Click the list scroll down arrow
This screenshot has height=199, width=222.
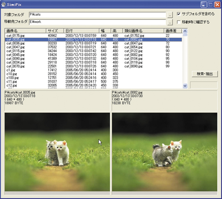point(185,86)
